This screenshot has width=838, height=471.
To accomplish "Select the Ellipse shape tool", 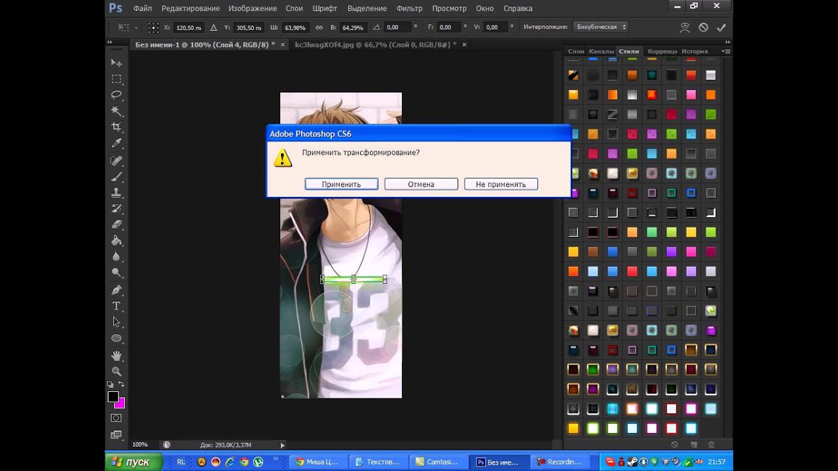I will [117, 338].
